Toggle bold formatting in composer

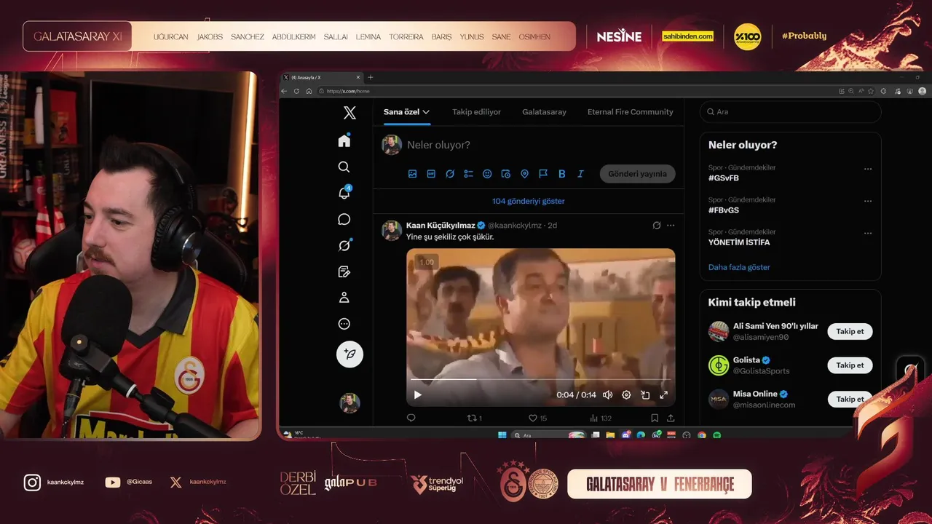point(562,174)
